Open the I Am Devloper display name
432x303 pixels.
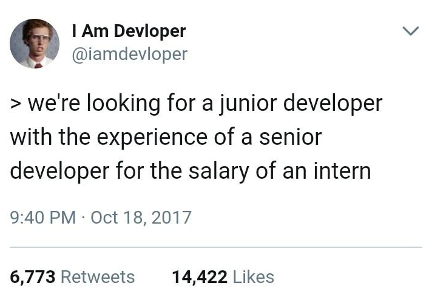pos(129,31)
